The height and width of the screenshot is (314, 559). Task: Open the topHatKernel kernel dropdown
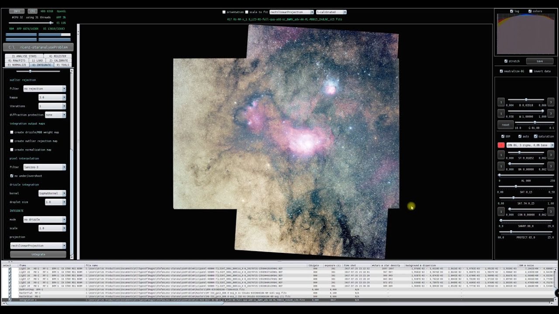pos(52,193)
